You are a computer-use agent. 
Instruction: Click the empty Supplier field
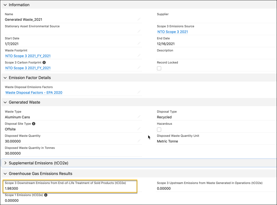point(216,20)
